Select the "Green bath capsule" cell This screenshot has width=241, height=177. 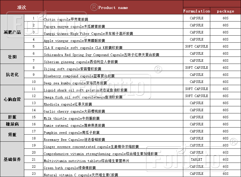coord(113,166)
